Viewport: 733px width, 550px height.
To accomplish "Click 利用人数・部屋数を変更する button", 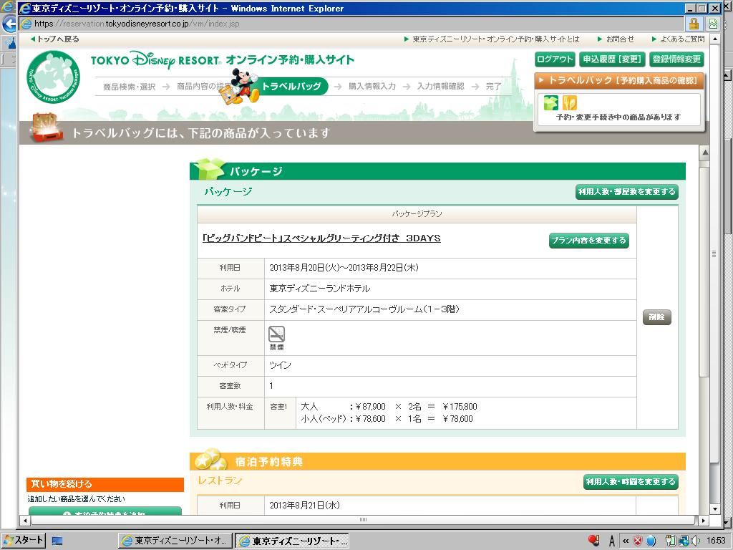I will point(626,192).
